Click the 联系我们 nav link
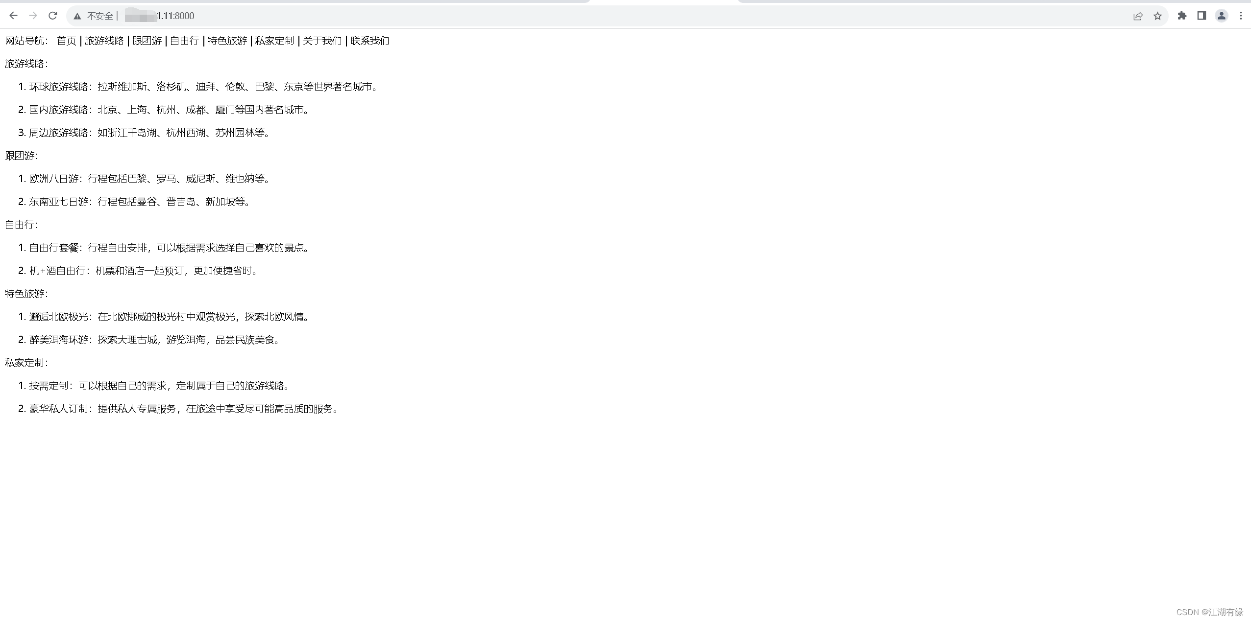 [370, 41]
